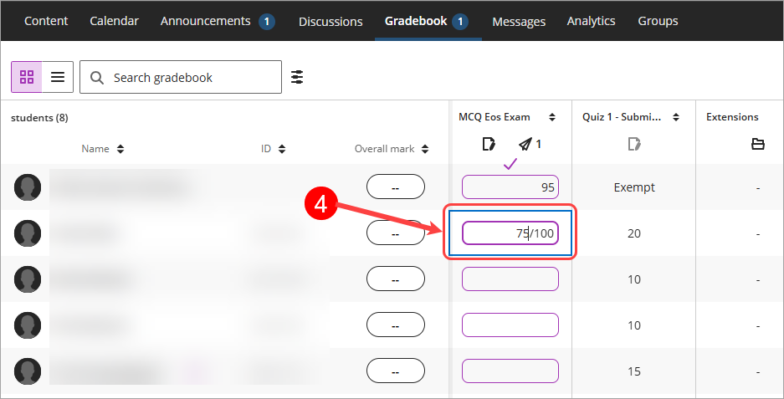Image resolution: width=784 pixels, height=399 pixels.
Task: Switch to gradebook list view
Action: pyautogui.click(x=58, y=77)
